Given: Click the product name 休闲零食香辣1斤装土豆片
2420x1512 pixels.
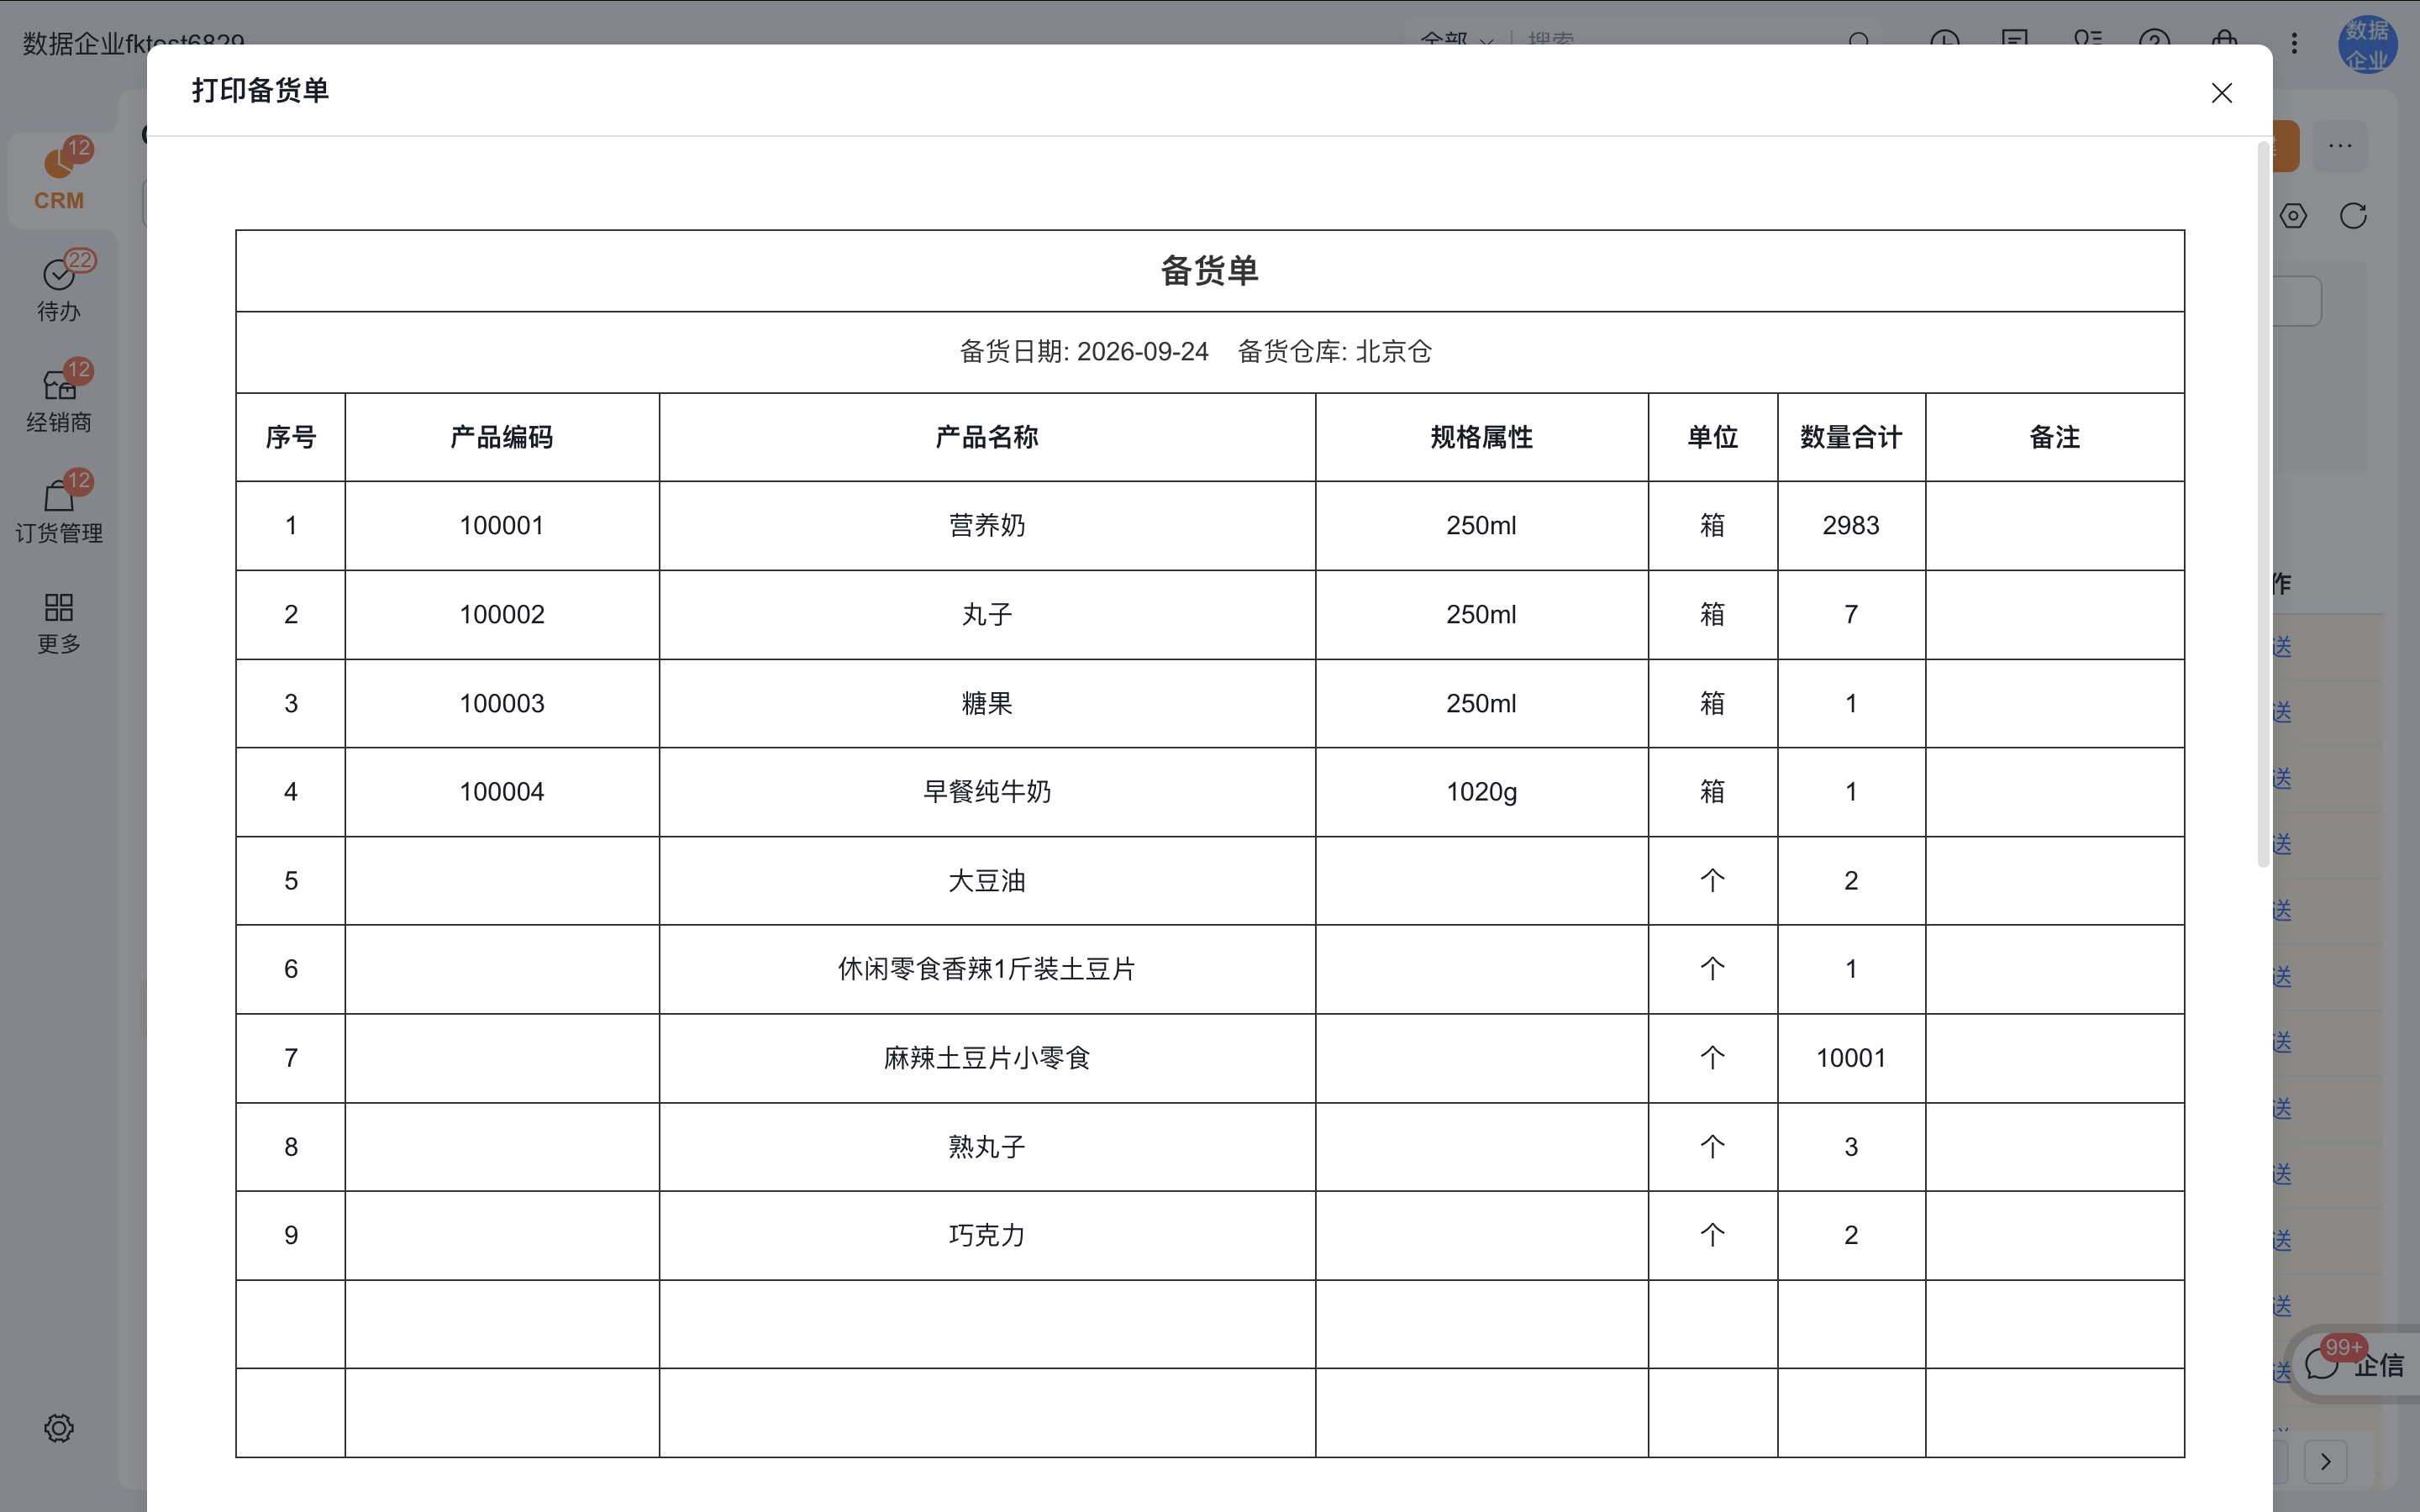Looking at the screenshot, I should tap(986, 969).
